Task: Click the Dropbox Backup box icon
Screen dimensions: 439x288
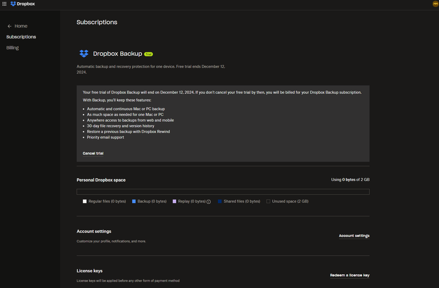Action: tap(83, 54)
